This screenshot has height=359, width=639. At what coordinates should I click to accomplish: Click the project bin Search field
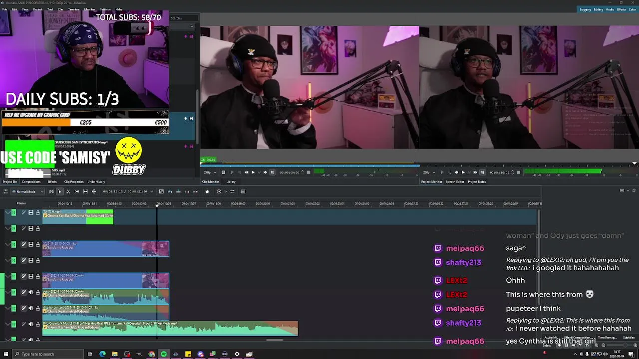point(184,18)
